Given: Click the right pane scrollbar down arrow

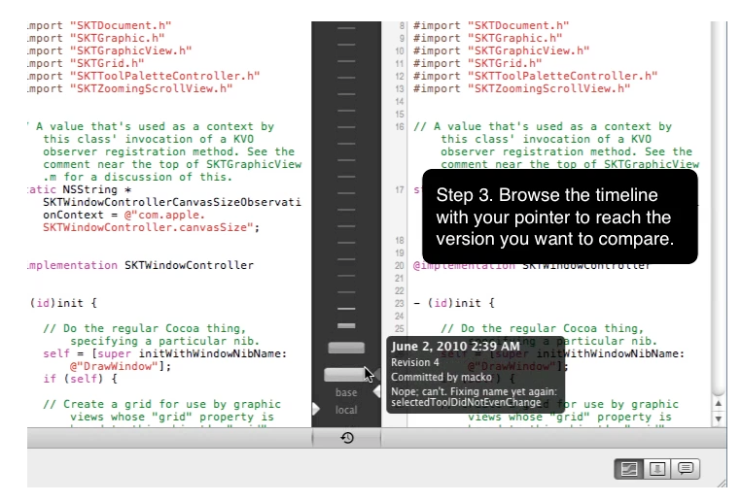Looking at the screenshot, I should click(x=719, y=418).
